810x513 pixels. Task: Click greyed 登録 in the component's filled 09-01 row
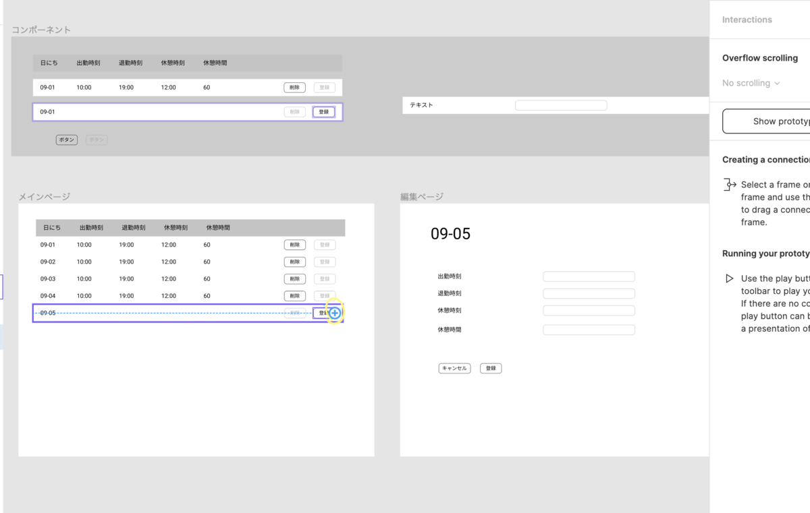[324, 88]
